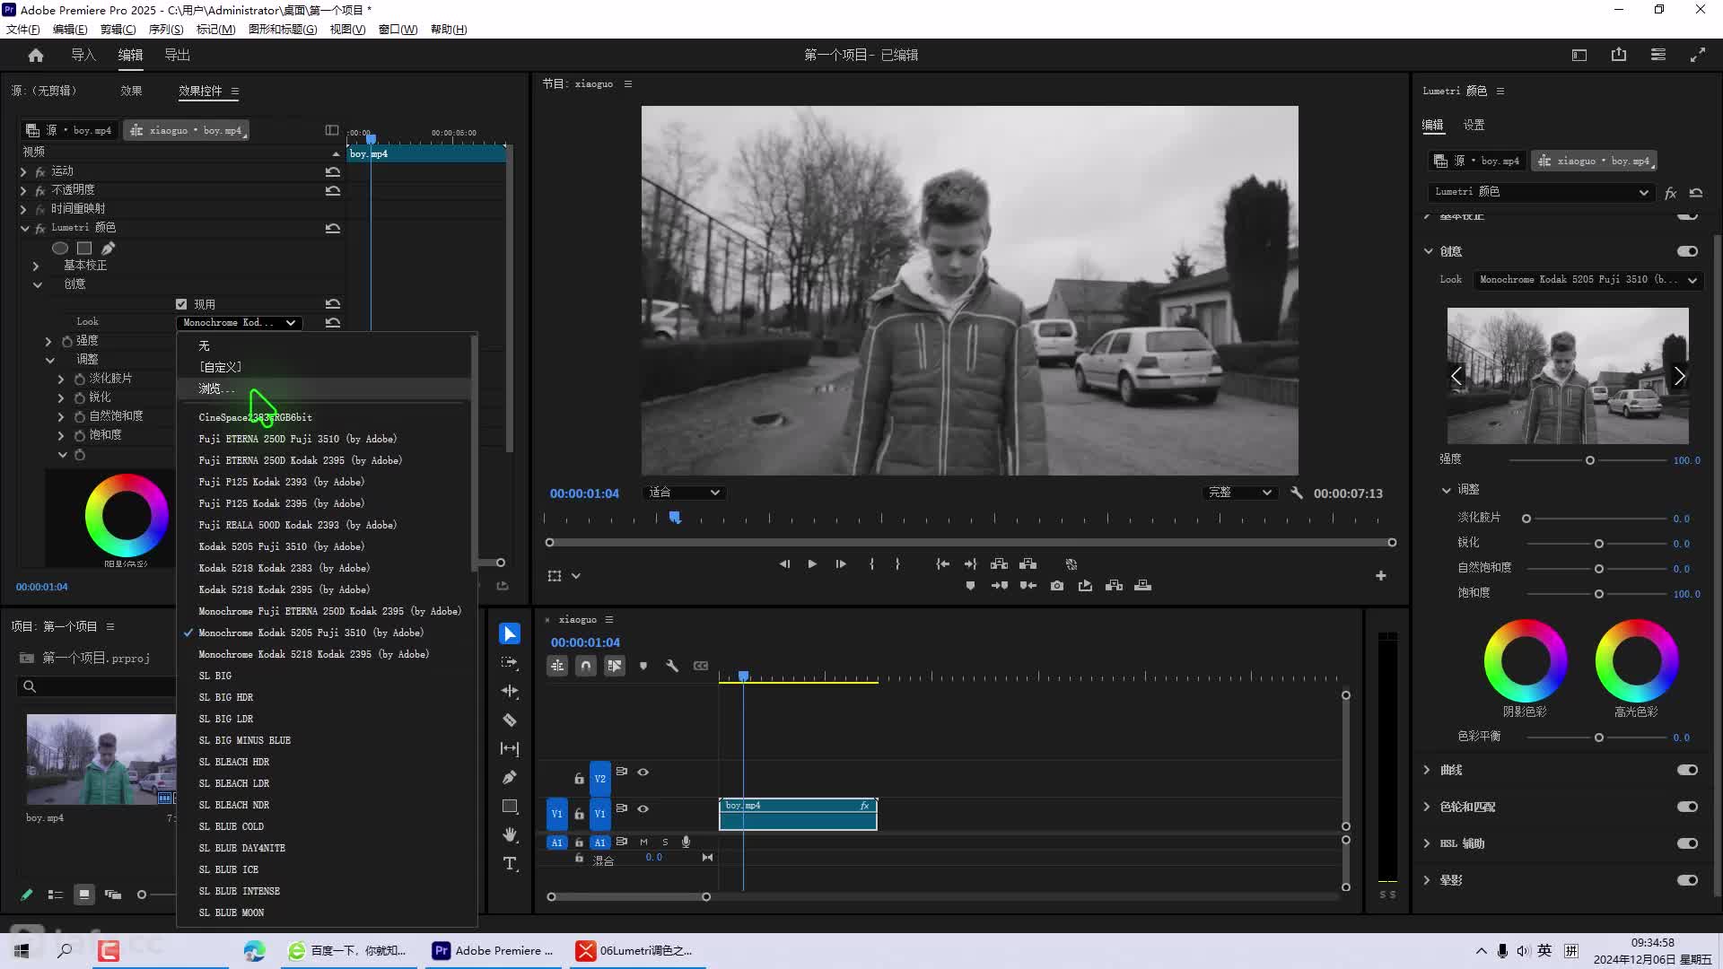
Task: Click the 阴影色彩 color wheel
Action: [x=1525, y=661]
